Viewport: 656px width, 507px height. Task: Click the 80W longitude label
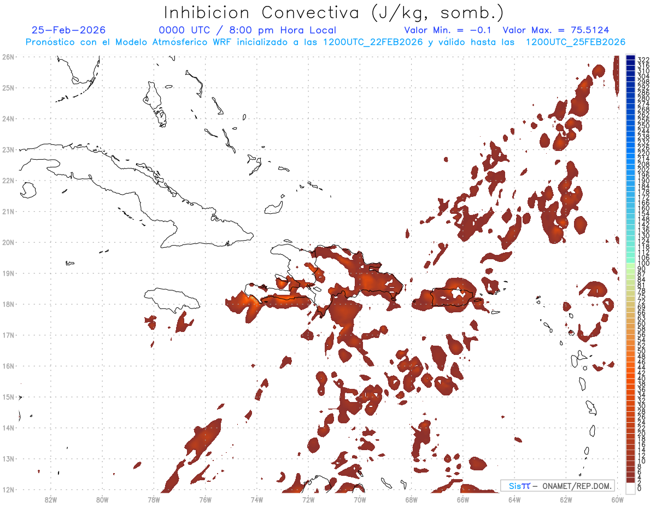(x=102, y=499)
